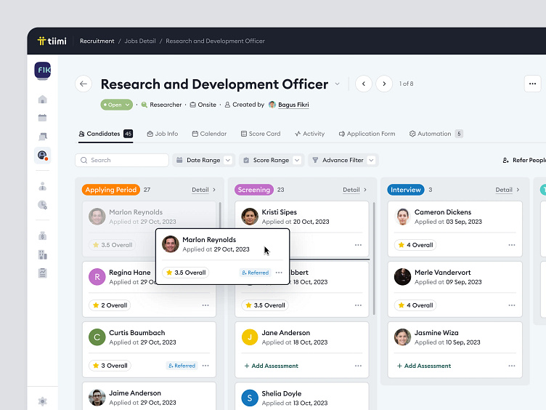Screen dimensions: 546x410
Task: Open more options on dragged Marlon Reynolds card
Action: click(x=279, y=273)
